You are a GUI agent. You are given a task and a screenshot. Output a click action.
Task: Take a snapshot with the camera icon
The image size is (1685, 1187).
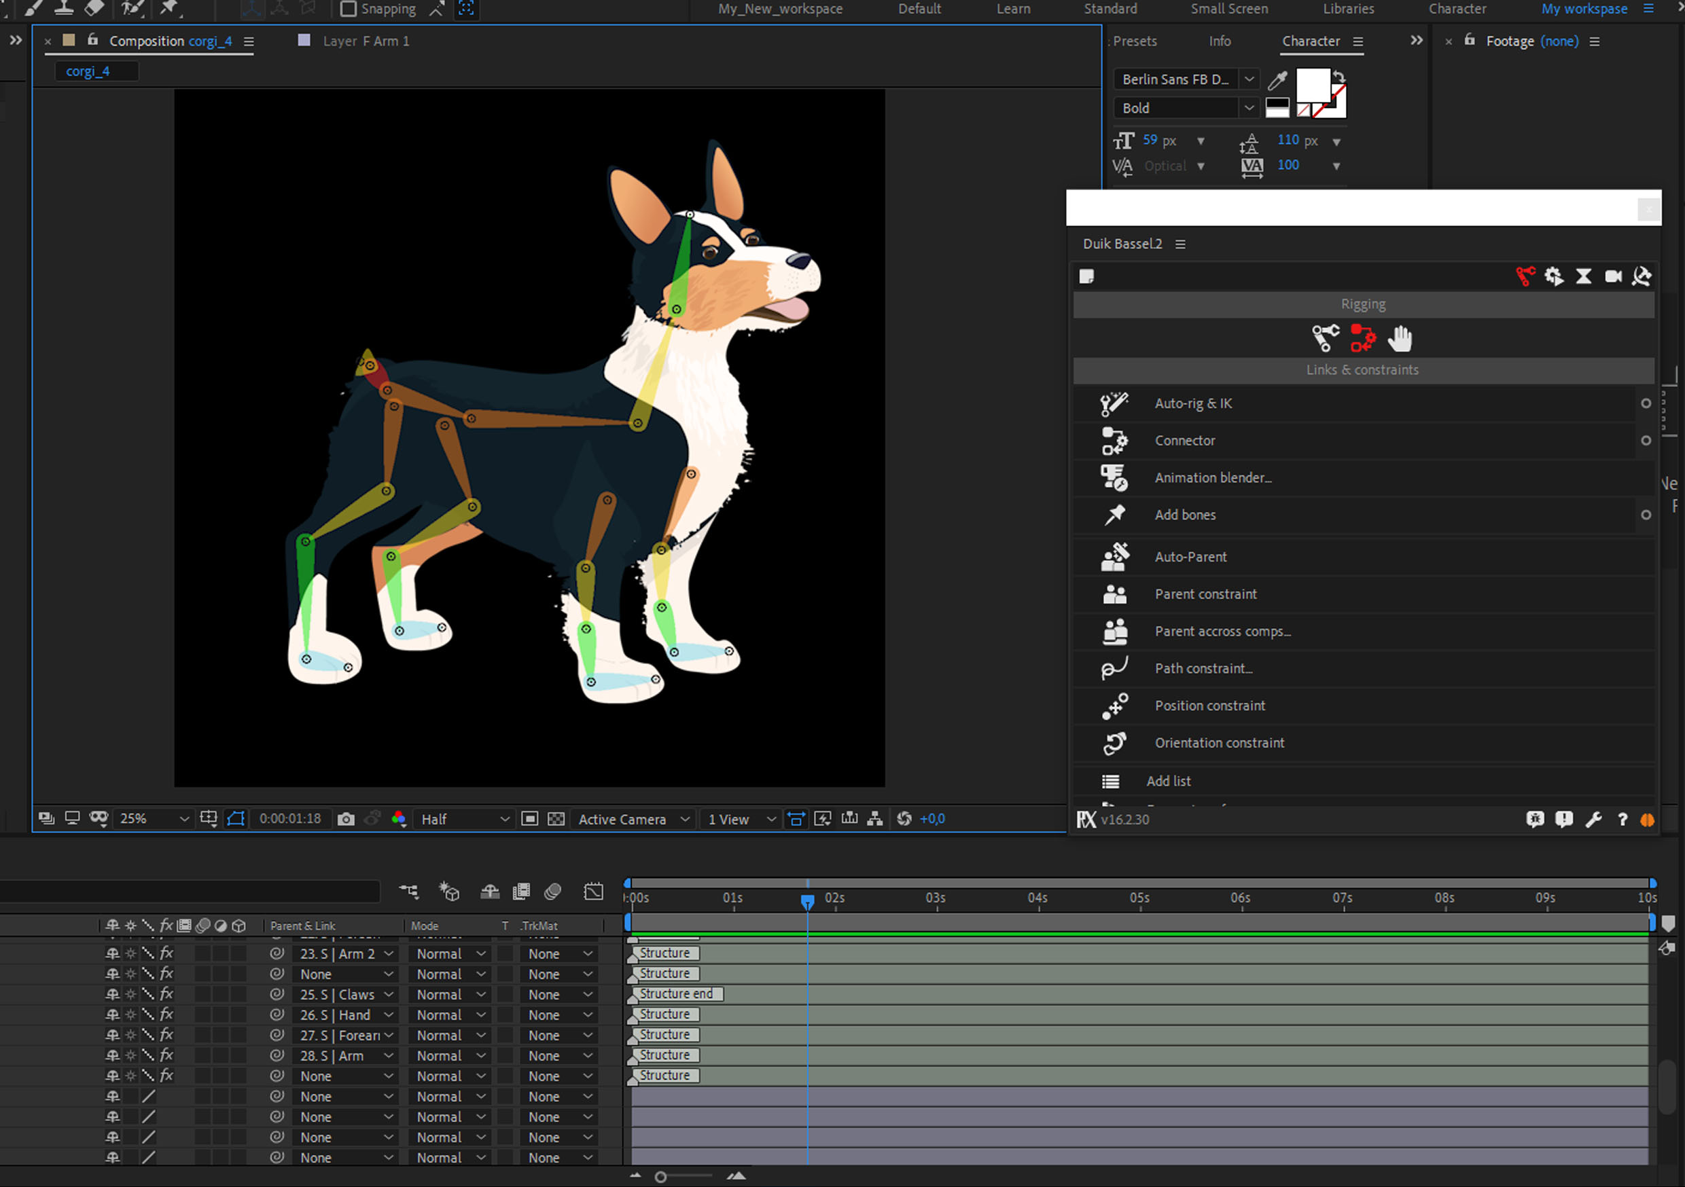(346, 819)
